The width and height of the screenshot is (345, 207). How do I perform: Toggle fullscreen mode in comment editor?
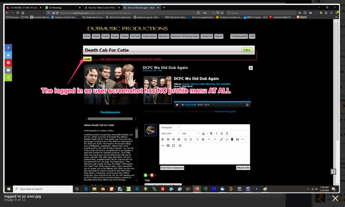(x=173, y=146)
